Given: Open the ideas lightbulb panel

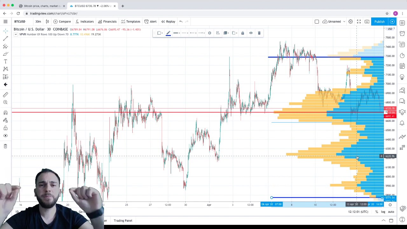Looking at the screenshot, I should 402,77.
